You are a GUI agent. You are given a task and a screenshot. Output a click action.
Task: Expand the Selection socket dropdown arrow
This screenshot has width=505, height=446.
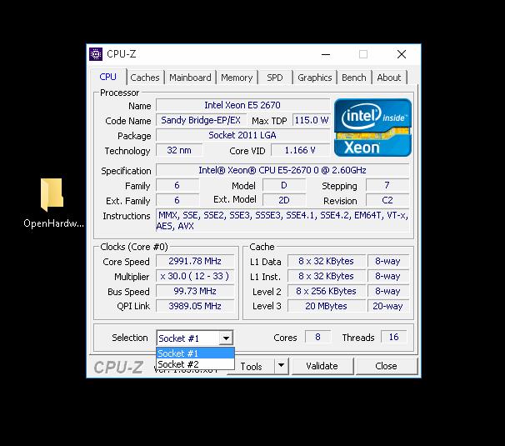click(x=226, y=338)
